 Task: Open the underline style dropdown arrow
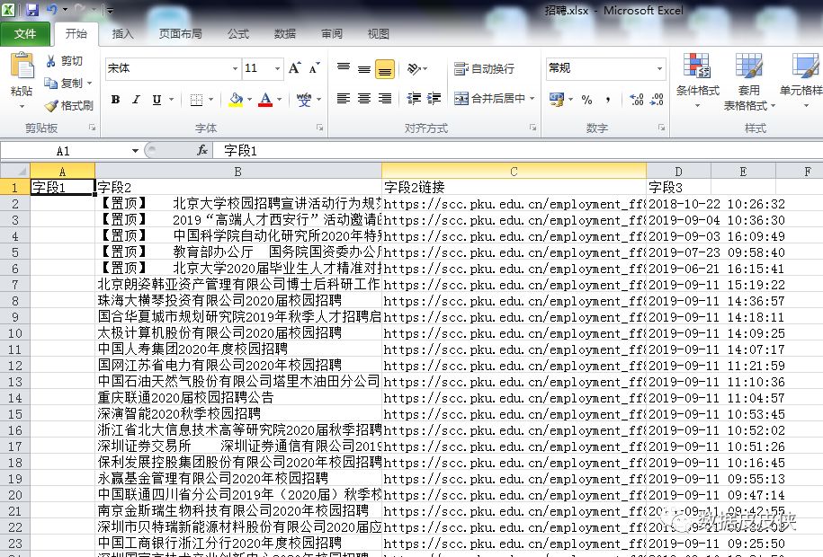[171, 100]
